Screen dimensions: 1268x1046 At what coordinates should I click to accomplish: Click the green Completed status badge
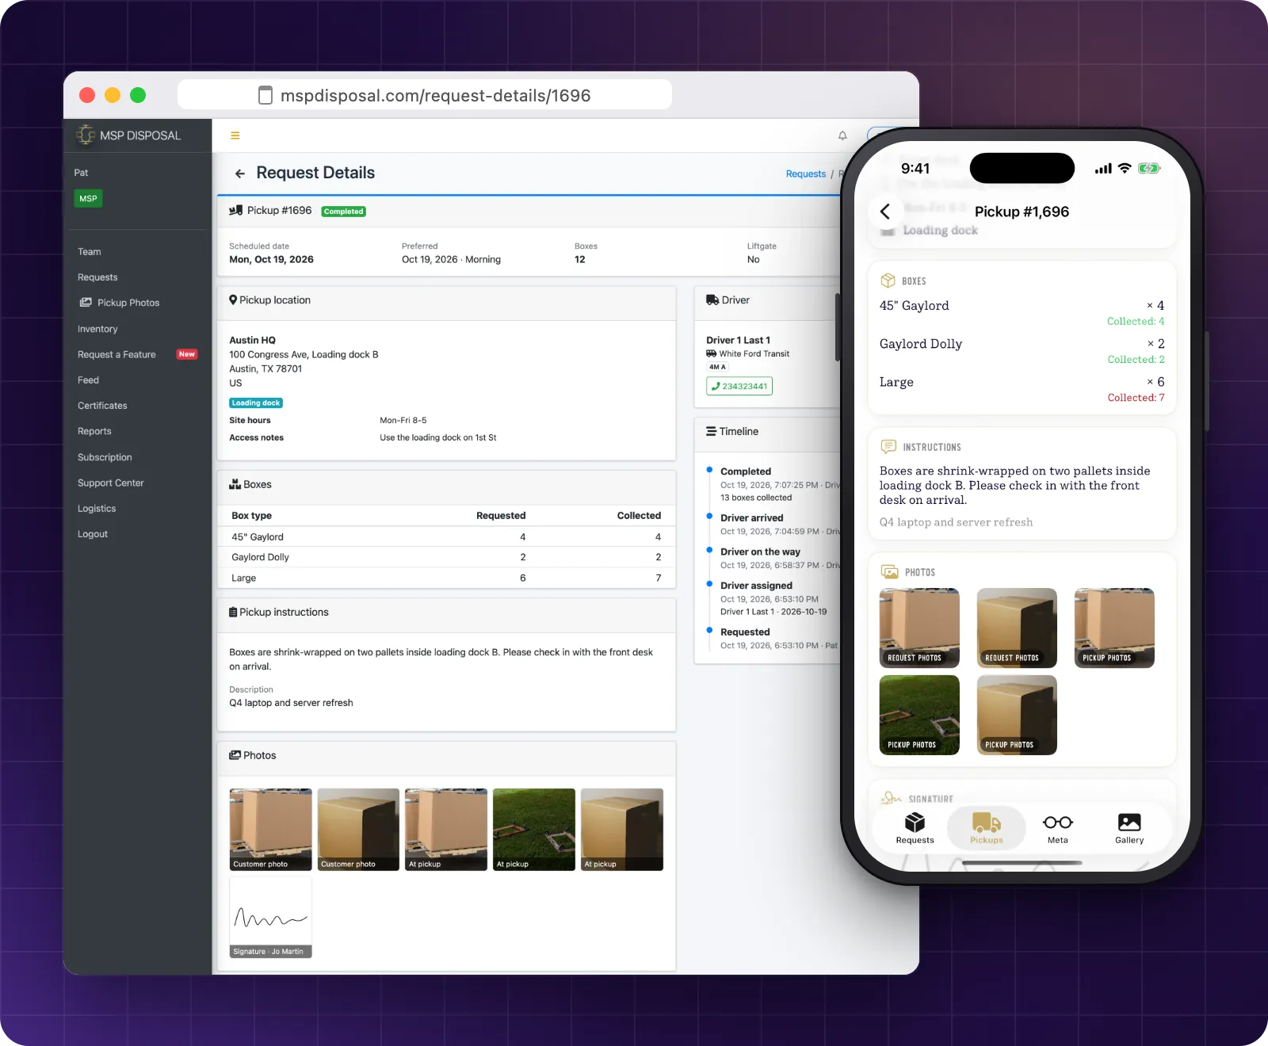pos(344,212)
